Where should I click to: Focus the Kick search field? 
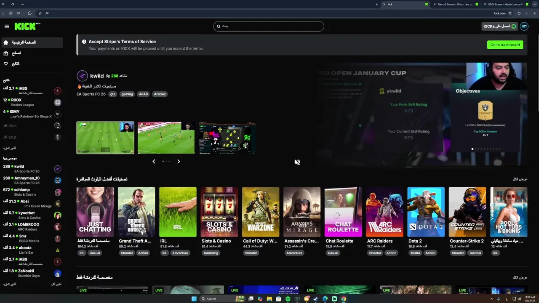[269, 26]
